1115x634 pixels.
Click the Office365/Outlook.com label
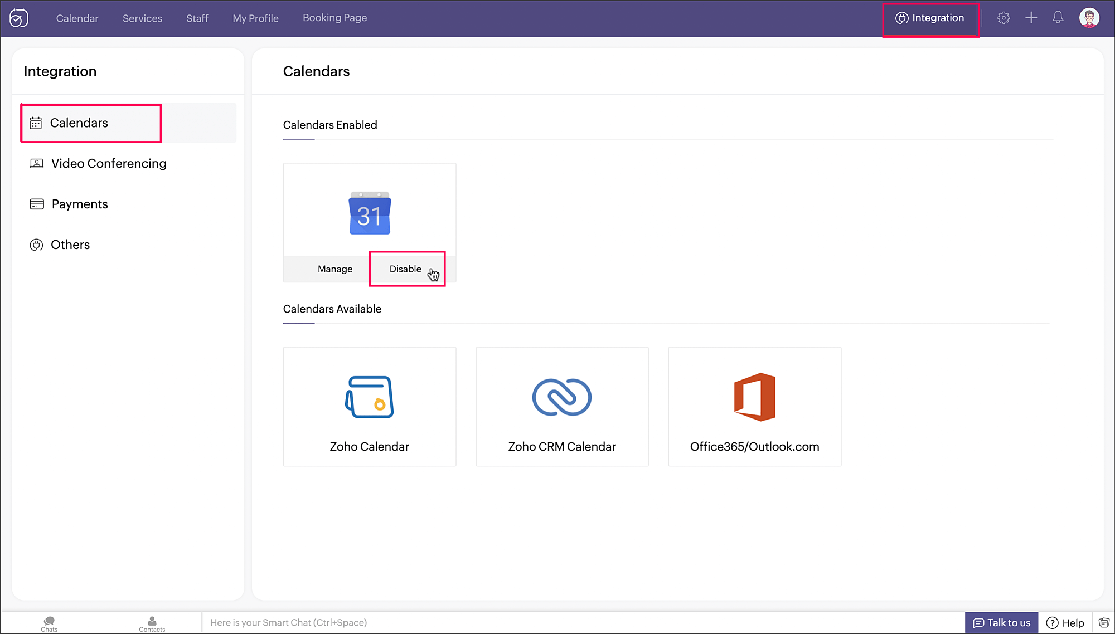[x=755, y=447]
